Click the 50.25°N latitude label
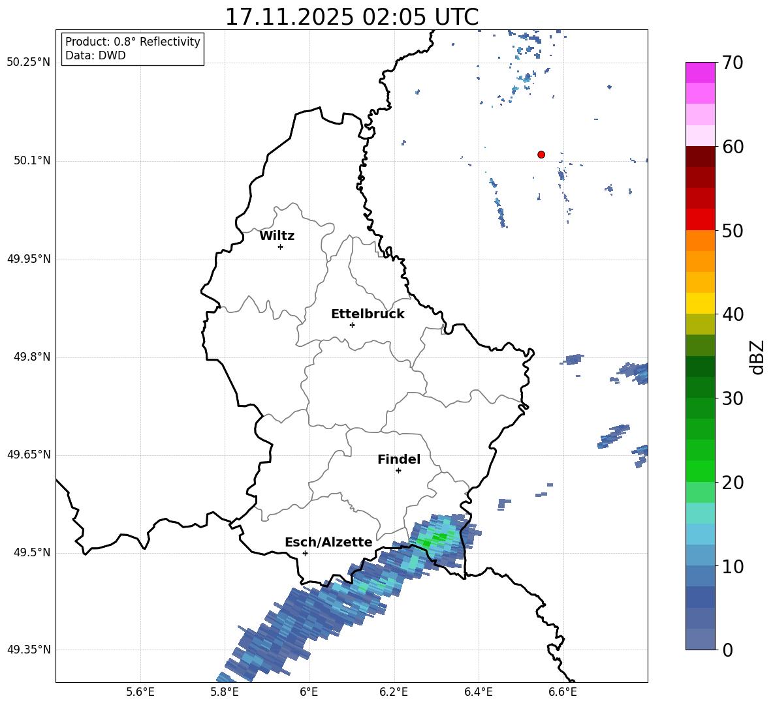This screenshot has width=773, height=705. point(29,63)
